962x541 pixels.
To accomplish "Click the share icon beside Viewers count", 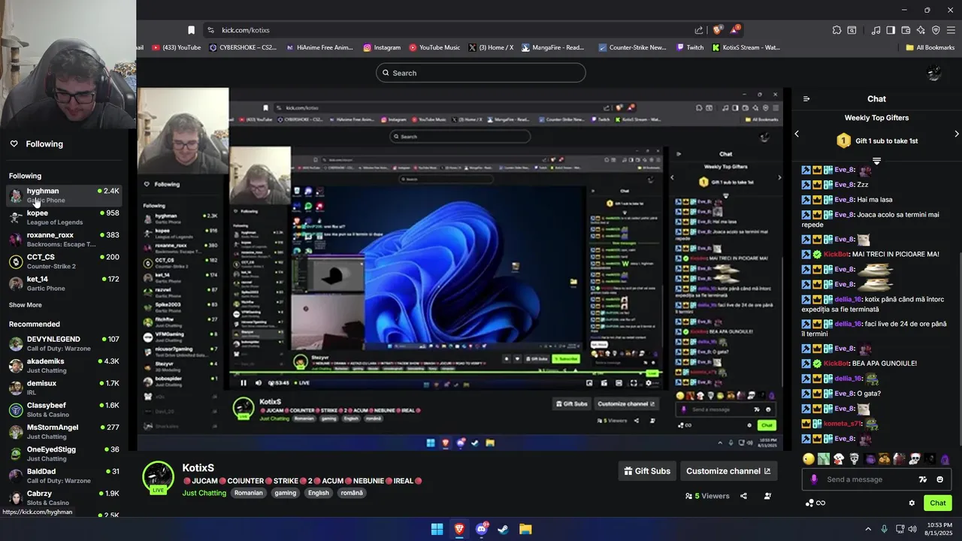I will pos(743,496).
